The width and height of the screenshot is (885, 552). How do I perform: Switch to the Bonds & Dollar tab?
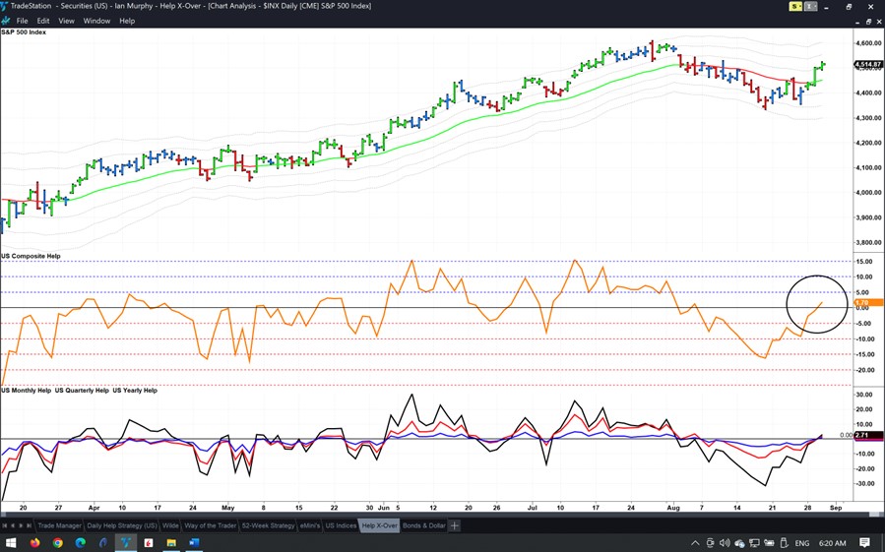click(424, 525)
